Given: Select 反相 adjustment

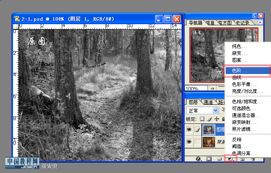Looking at the screenshot, I should tap(248, 139).
